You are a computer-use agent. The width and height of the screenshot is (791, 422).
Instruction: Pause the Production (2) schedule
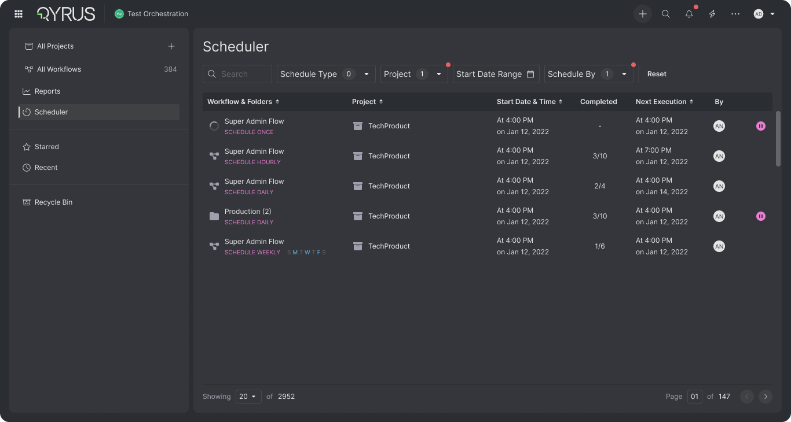(761, 216)
